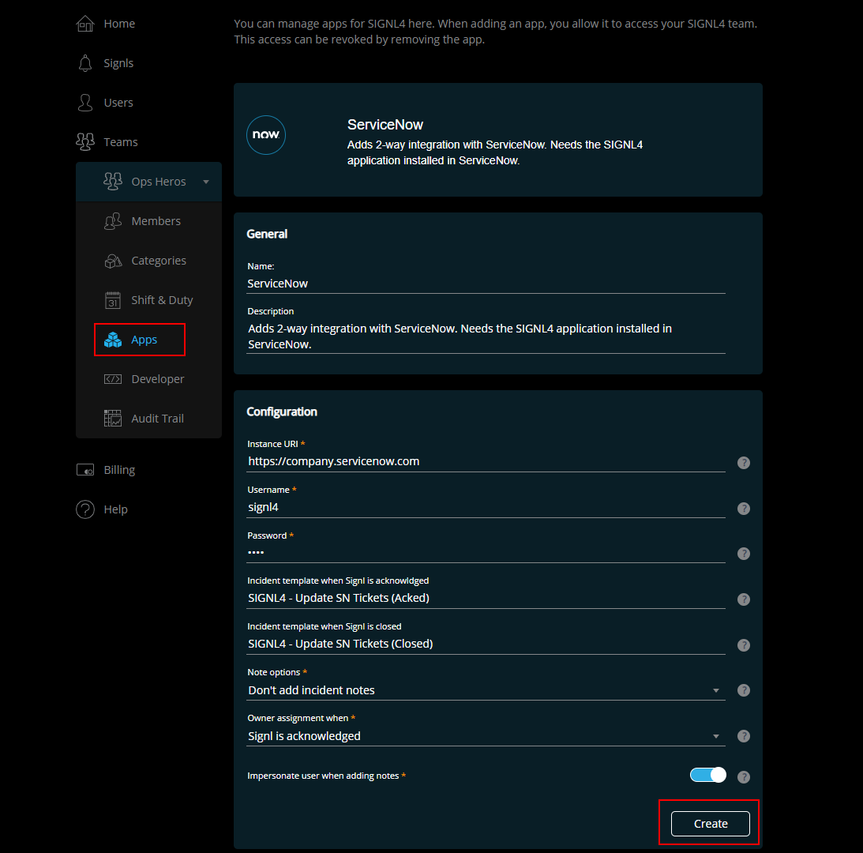Go to Home in sidebar
This screenshot has height=853, width=863.
[119, 24]
